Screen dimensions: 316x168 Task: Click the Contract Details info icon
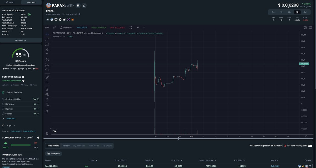click(23, 77)
